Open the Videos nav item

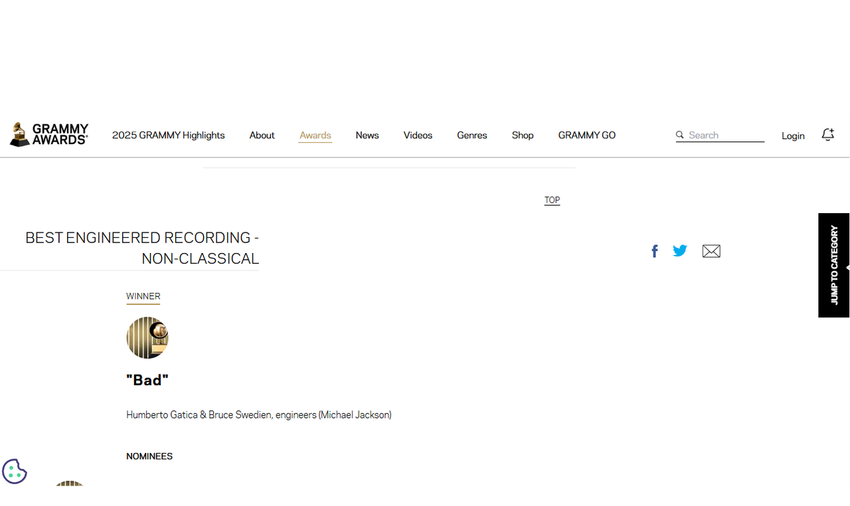[418, 135]
